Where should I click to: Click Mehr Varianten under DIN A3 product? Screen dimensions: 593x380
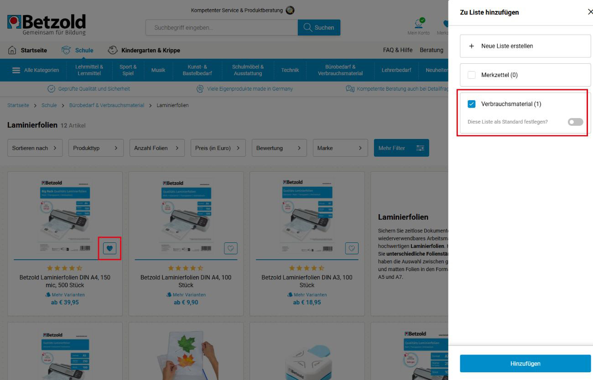point(307,295)
